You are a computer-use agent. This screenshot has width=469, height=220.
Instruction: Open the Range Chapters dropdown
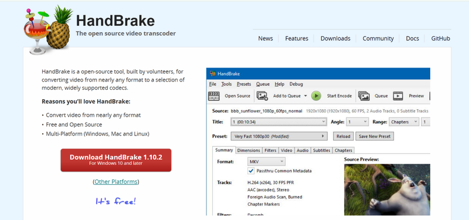(403, 122)
